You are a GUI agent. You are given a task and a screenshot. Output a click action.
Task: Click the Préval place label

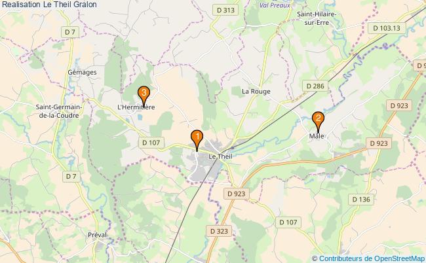point(97,235)
